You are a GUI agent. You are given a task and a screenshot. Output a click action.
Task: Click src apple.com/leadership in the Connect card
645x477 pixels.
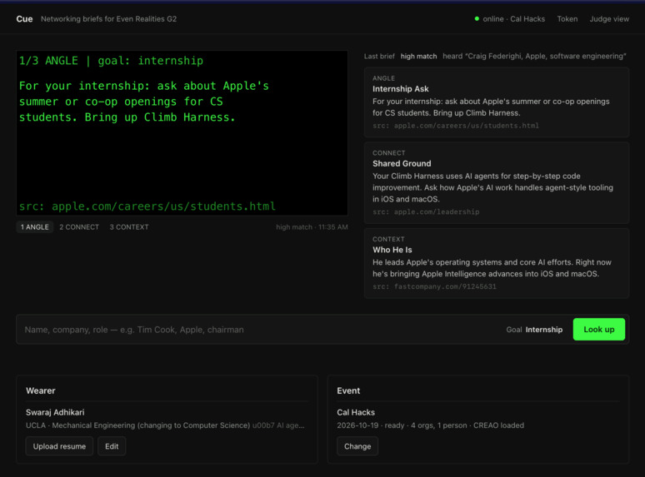(426, 212)
